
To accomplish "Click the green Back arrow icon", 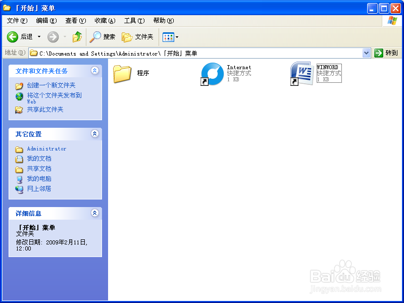I will tap(12, 37).
